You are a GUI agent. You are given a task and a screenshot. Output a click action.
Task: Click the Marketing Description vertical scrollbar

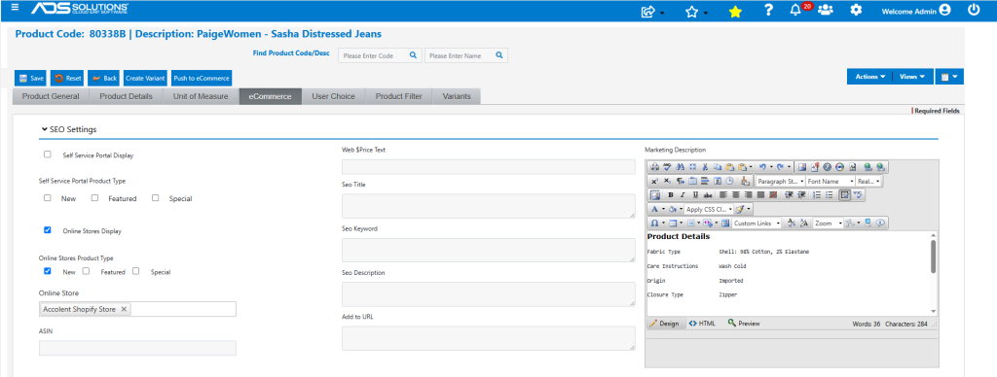point(934,274)
